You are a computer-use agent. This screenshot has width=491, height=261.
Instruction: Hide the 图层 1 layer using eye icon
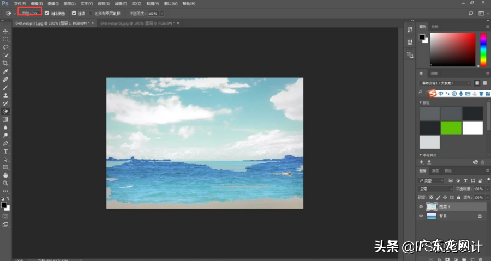pyautogui.click(x=421, y=207)
